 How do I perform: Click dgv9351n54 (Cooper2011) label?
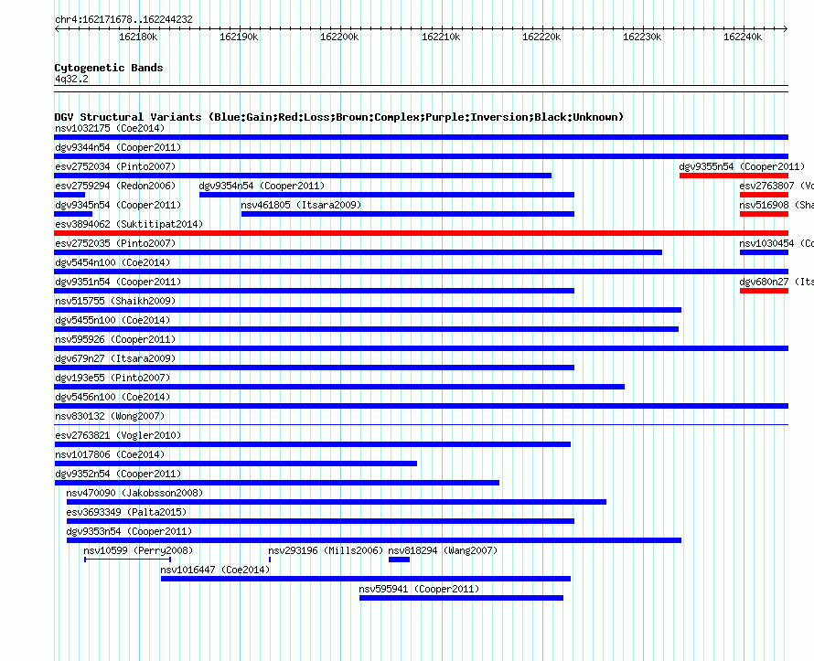coord(118,282)
